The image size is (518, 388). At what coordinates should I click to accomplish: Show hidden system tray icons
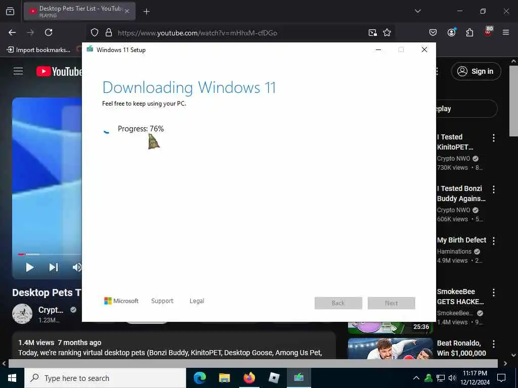(416, 378)
